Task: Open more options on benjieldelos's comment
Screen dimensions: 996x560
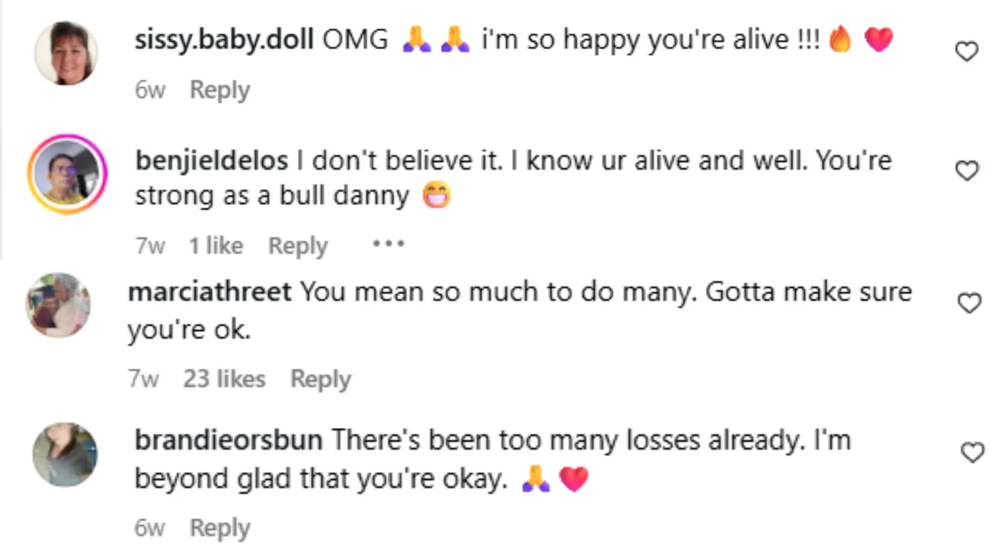Action: [x=388, y=244]
